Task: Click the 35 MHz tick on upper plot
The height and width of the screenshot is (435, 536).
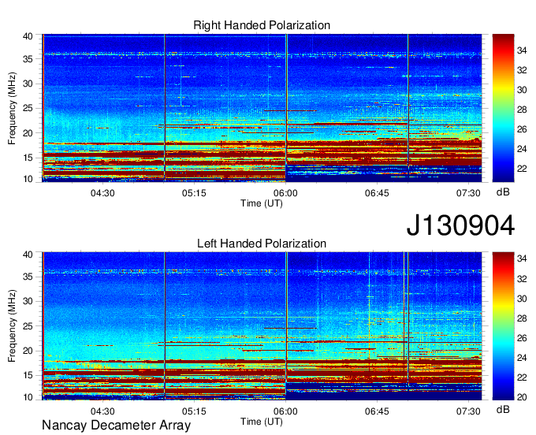Action: coord(28,59)
